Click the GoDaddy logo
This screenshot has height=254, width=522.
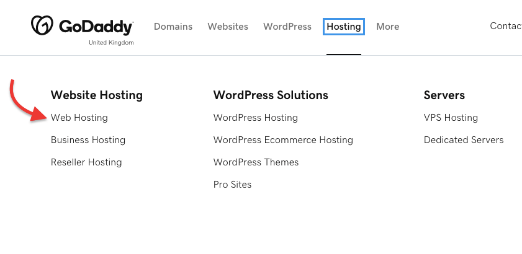pos(82,25)
